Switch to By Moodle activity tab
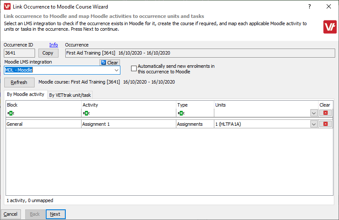Screen dimensions: 339x220 point(26,94)
